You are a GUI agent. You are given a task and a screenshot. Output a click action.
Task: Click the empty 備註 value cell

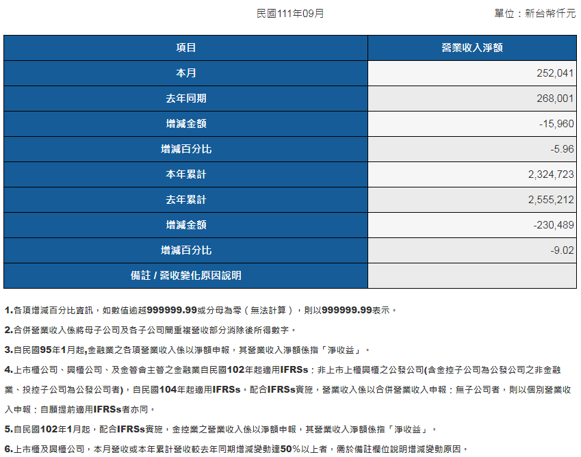(x=472, y=276)
